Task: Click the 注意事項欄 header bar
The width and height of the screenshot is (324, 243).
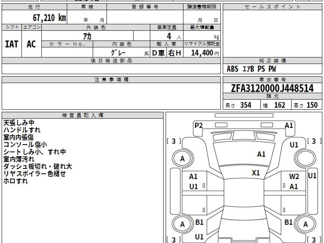Action: pos(111,80)
